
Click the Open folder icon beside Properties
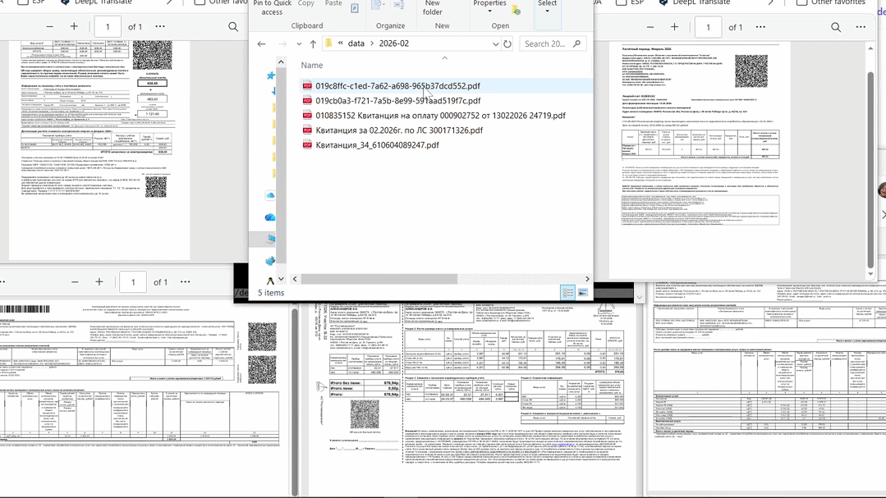coord(516,10)
